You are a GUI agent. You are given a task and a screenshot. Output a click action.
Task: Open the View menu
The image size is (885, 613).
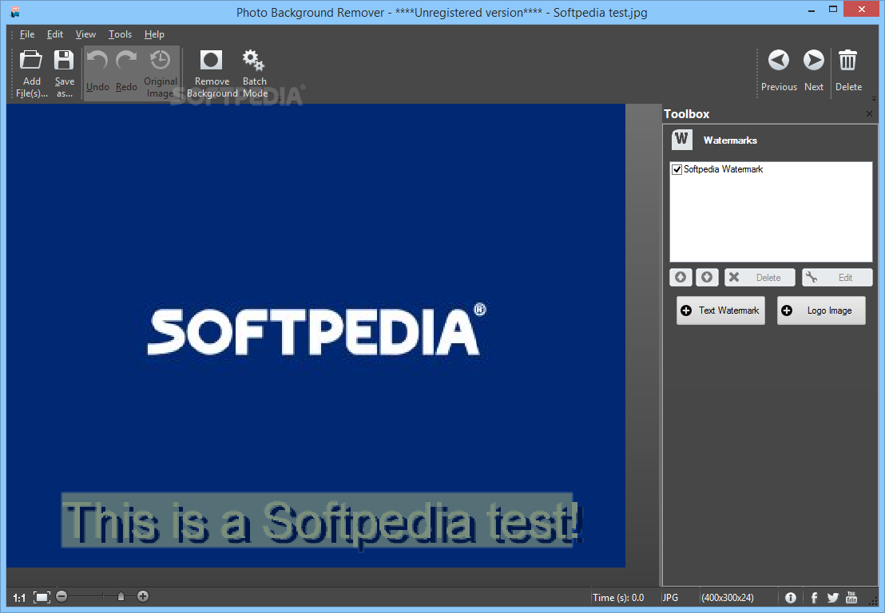[85, 34]
